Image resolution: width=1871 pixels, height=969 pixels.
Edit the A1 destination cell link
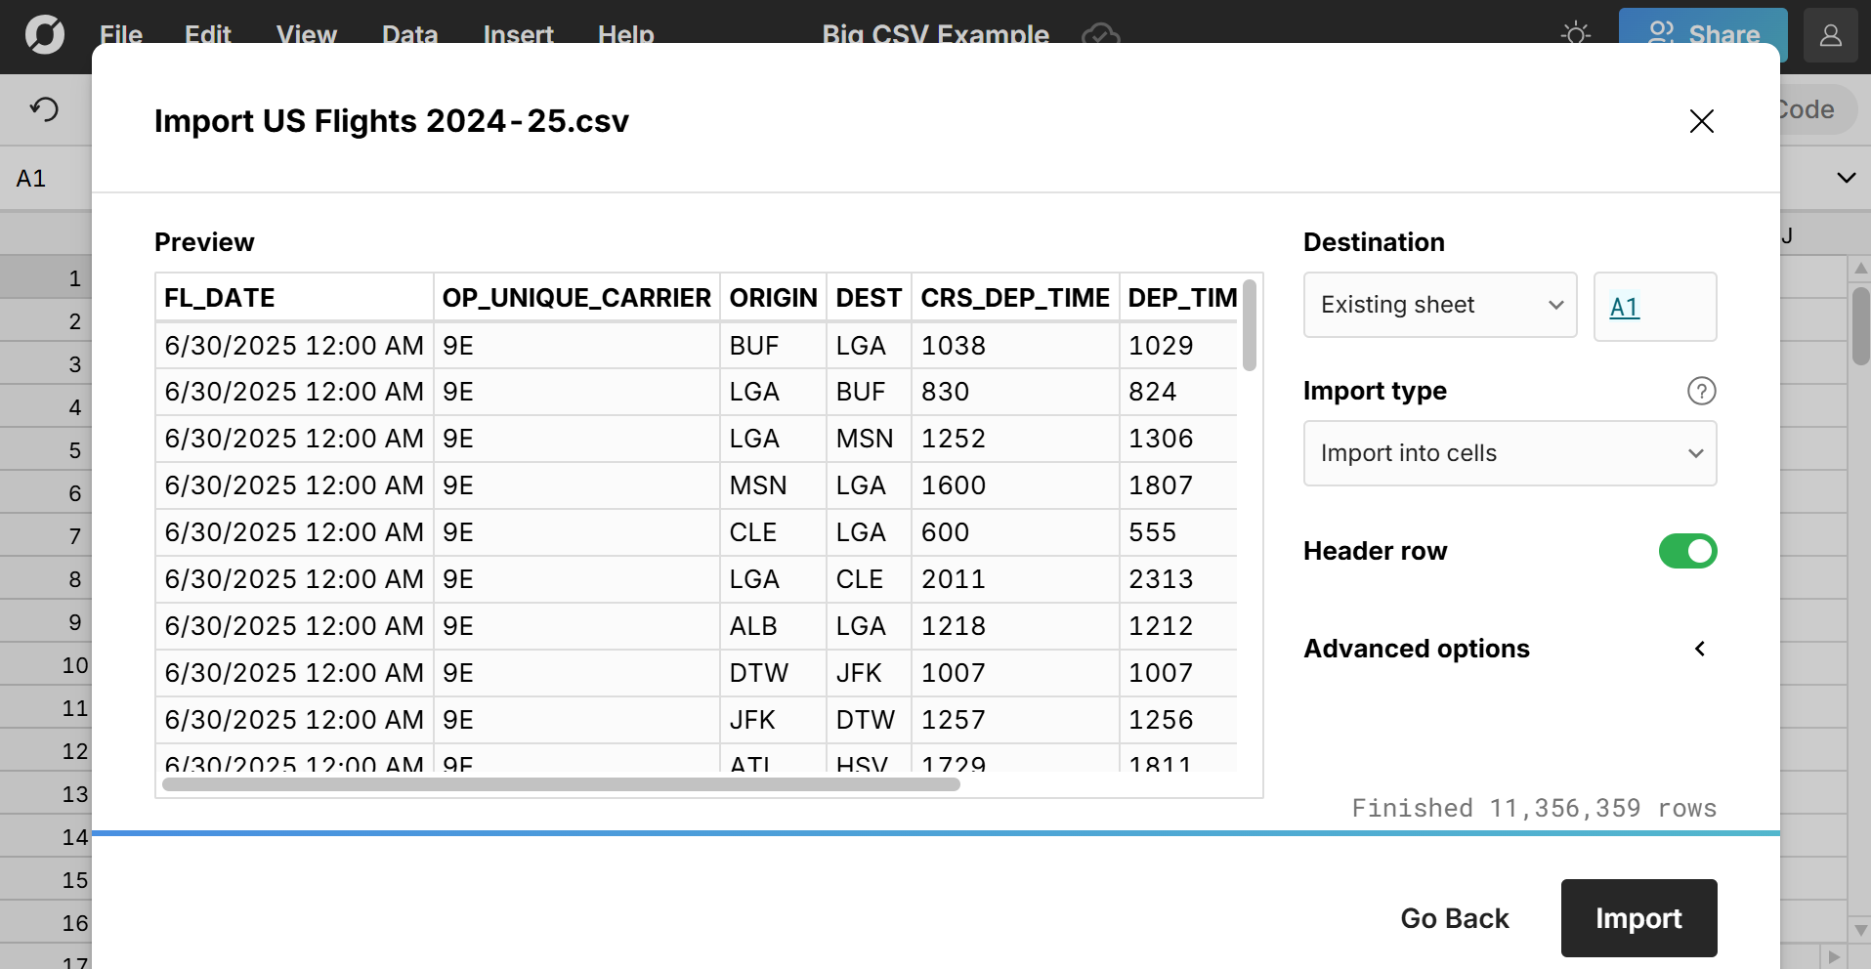pos(1625,307)
